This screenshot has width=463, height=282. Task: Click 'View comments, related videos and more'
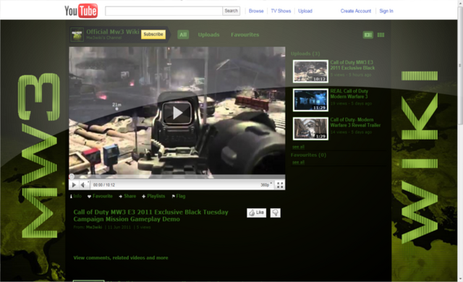(x=121, y=258)
